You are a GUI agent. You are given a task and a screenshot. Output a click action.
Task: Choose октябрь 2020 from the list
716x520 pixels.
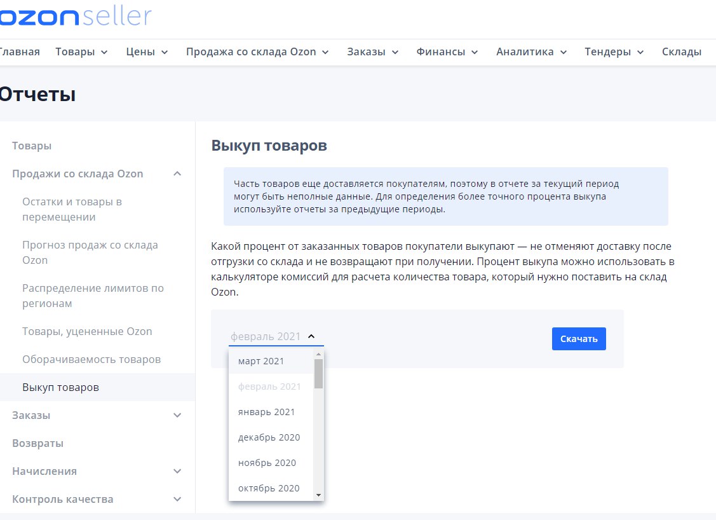(271, 488)
